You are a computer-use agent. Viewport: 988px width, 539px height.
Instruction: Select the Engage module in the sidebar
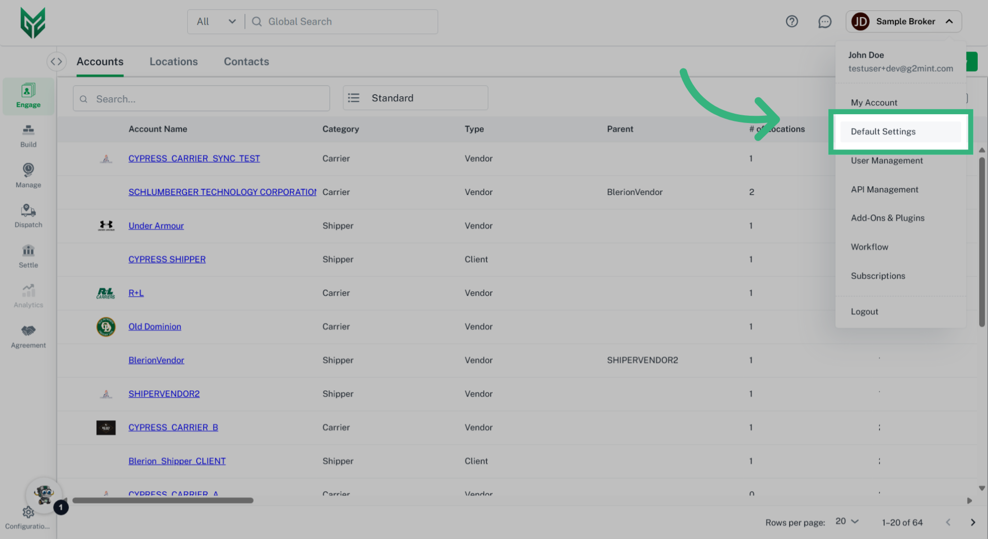pyautogui.click(x=28, y=95)
